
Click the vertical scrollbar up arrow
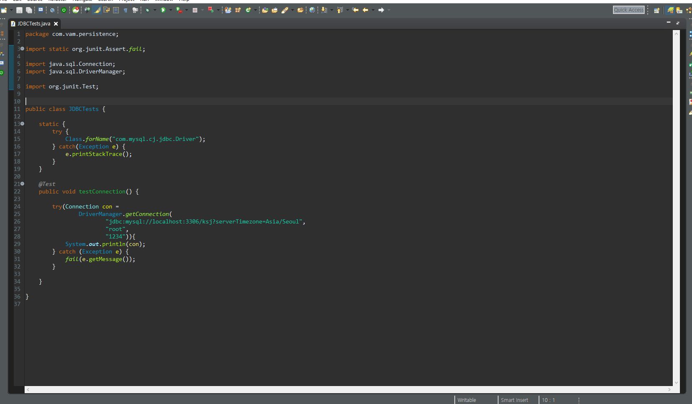click(676, 33)
